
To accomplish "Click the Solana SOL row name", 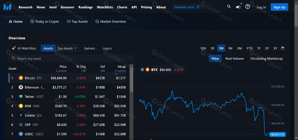I will [34, 115].
